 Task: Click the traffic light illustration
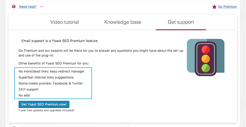point(205,57)
